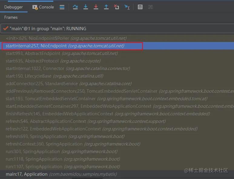Select frame addConnector:225, StandardService

[117, 84]
